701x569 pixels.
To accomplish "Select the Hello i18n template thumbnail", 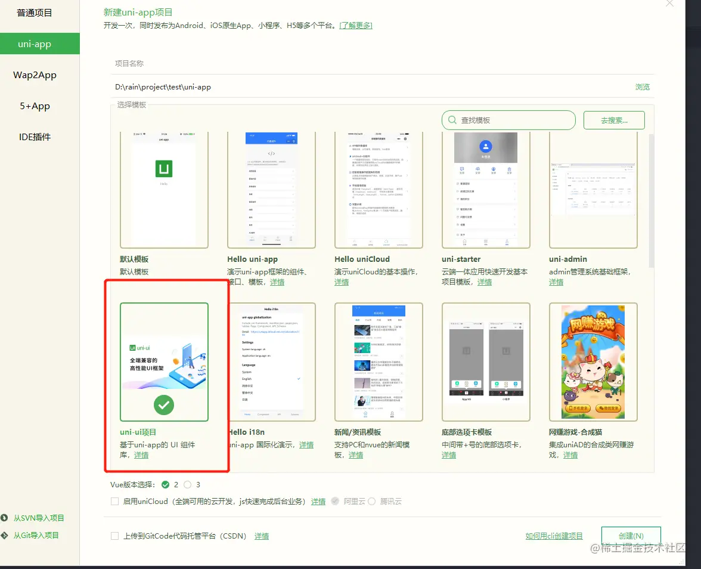I will 272,362.
